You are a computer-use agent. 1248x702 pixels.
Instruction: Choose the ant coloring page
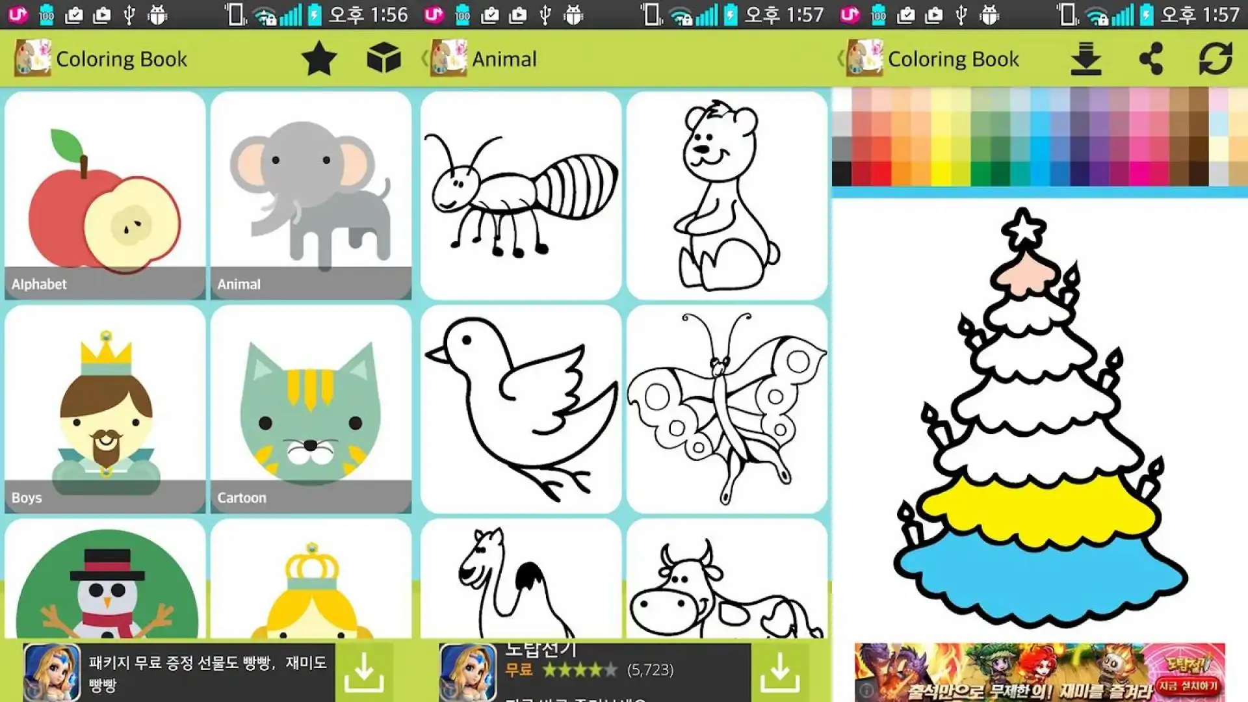point(521,195)
